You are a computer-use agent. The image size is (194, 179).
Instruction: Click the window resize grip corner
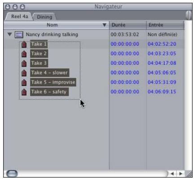(189, 174)
